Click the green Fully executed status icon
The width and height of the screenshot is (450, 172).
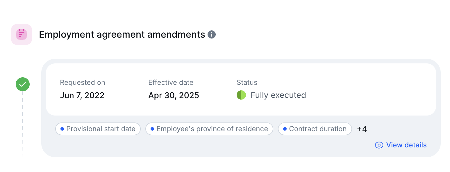241,95
